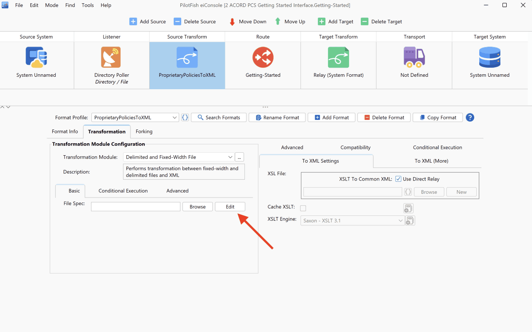Viewport: 532px width, 332px height.
Task: Open the right-side Advanced tab above To XML Settings
Action: (x=292, y=147)
